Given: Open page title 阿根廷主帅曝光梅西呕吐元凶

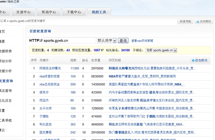Looking at the screenshot, I should (152, 68).
